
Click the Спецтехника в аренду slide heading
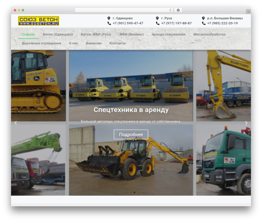click(131, 110)
